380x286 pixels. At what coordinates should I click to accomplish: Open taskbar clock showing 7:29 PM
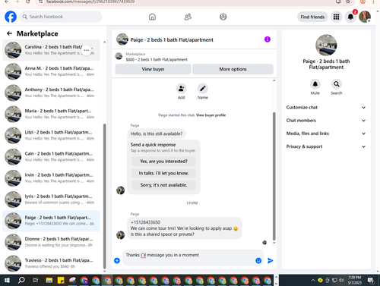(x=354, y=280)
